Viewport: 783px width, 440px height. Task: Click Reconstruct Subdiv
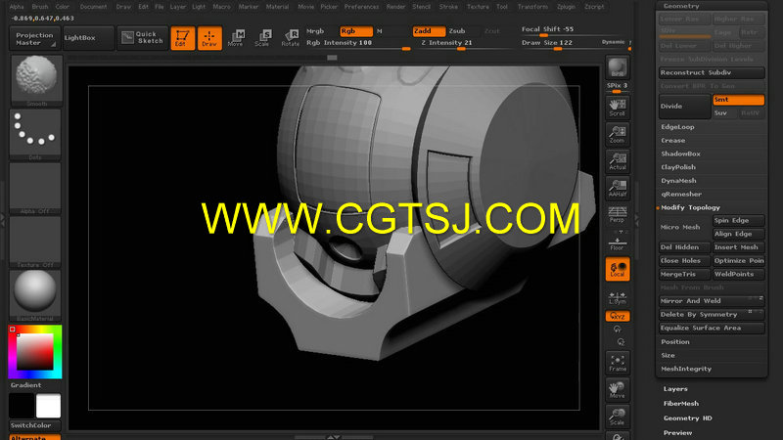coord(712,72)
